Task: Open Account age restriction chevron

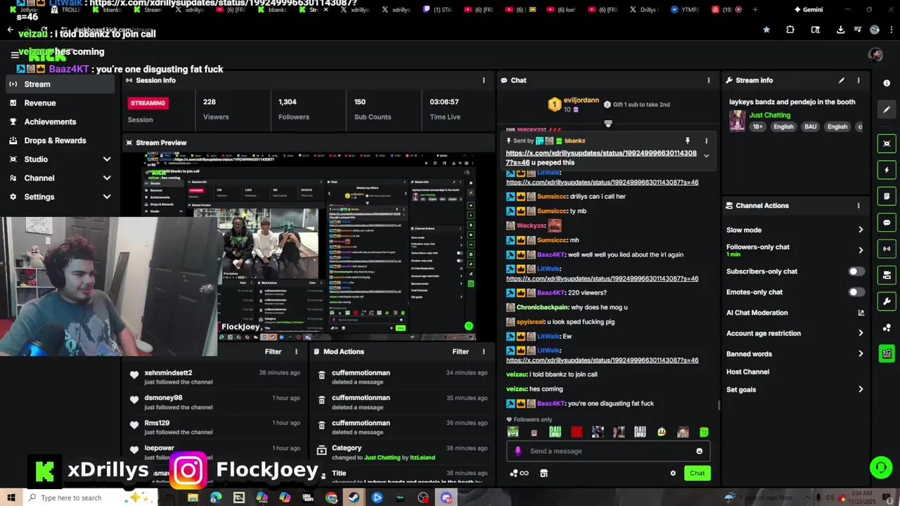Action: (x=861, y=333)
